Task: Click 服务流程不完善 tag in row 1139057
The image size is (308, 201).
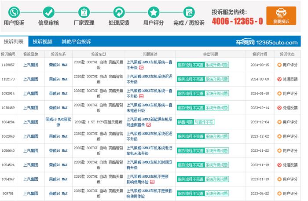Action: coord(191,65)
